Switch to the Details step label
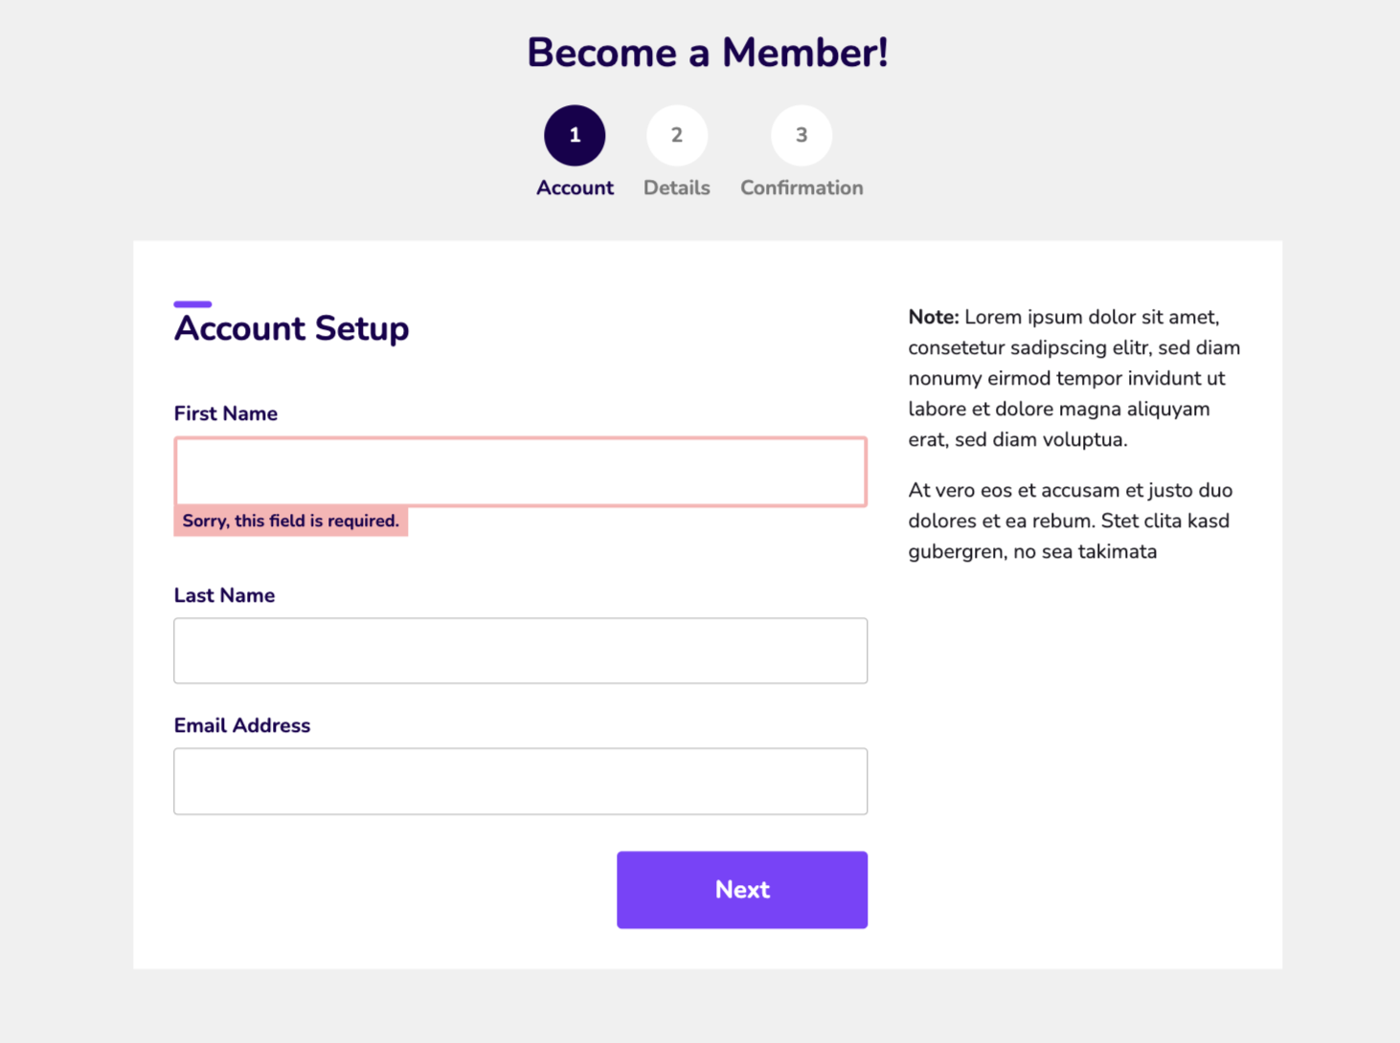The width and height of the screenshot is (1400, 1043). (677, 188)
